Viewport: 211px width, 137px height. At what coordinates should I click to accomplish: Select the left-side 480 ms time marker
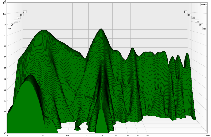click(x=10, y=28)
